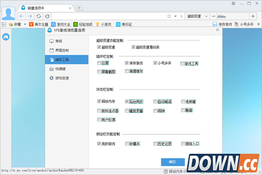Viewport: 262px width, 175px height.
Task: Open a new tab with plus button
Action: 79,8
